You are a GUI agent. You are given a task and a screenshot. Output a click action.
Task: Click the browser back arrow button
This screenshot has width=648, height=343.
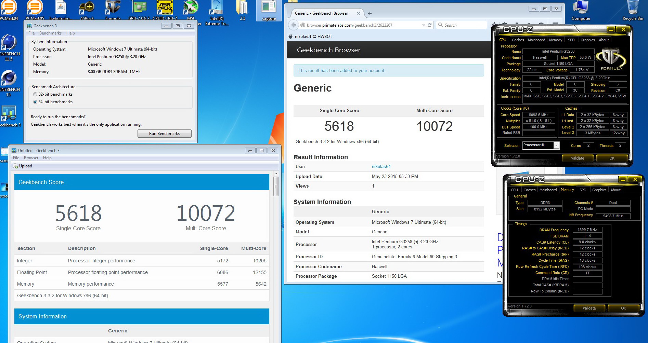[293, 25]
